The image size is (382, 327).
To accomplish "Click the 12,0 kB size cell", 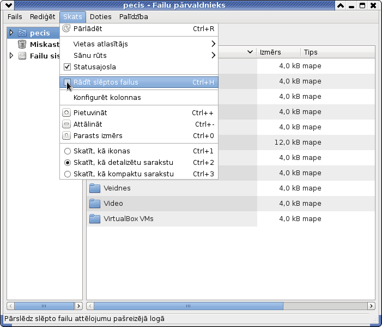I will pos(287,142).
